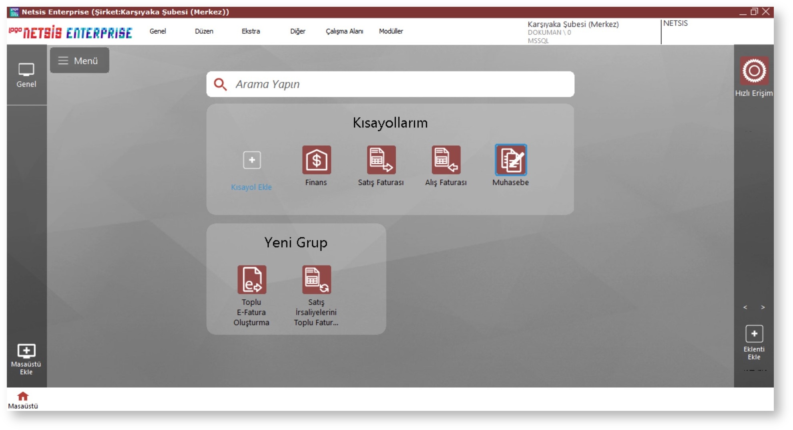The image size is (793, 430).
Task: Click the Masaüstü Ekle icon
Action: point(26,351)
